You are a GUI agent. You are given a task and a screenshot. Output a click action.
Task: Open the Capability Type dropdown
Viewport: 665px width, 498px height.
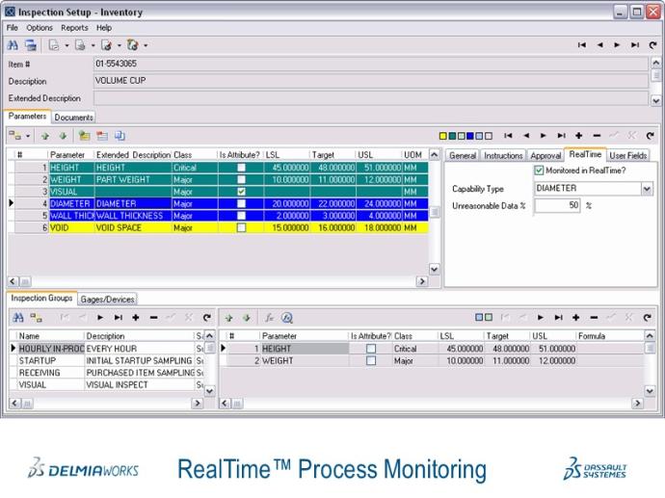click(x=647, y=189)
